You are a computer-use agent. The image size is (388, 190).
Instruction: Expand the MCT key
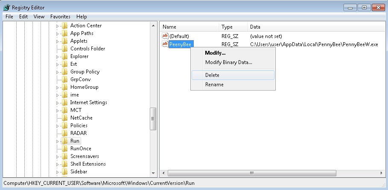[57, 110]
